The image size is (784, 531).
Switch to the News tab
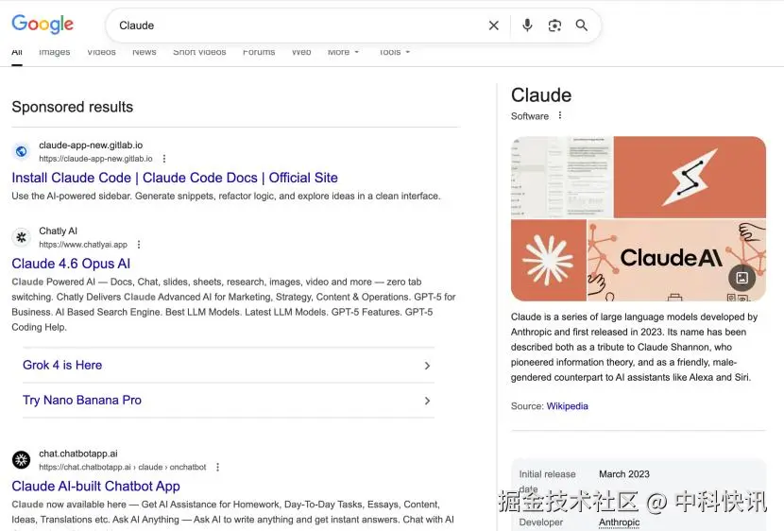tap(144, 52)
